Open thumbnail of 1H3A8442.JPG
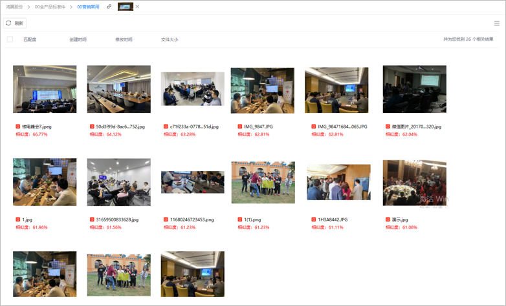Image resolution: width=506 pixels, height=306 pixels. (338, 182)
